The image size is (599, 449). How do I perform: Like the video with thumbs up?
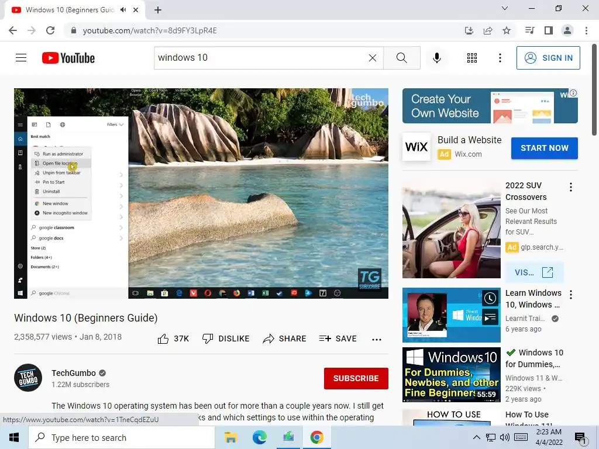(x=173, y=339)
